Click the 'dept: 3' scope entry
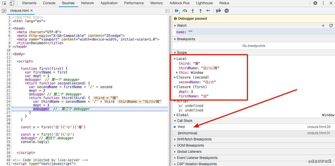The height and width of the screenshot is (166, 335). tap(186, 92)
